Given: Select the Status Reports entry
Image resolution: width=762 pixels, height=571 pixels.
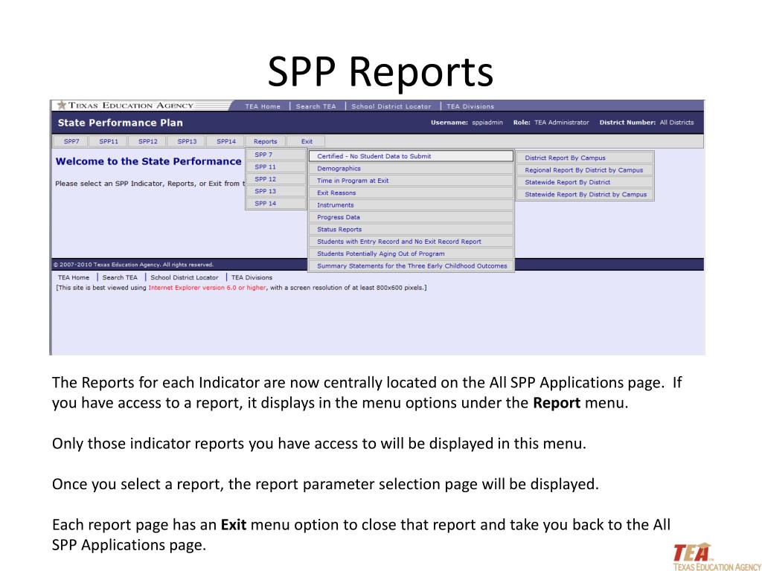Looking at the screenshot, I should pyautogui.click(x=411, y=229).
